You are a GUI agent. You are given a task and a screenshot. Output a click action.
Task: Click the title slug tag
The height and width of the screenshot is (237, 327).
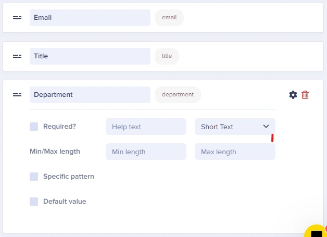click(x=167, y=56)
